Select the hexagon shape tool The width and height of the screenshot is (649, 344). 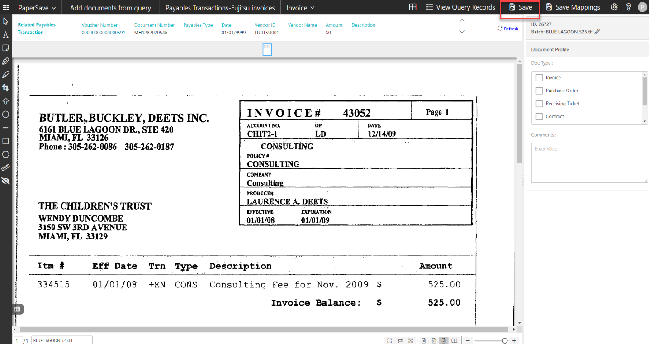(x=5, y=154)
